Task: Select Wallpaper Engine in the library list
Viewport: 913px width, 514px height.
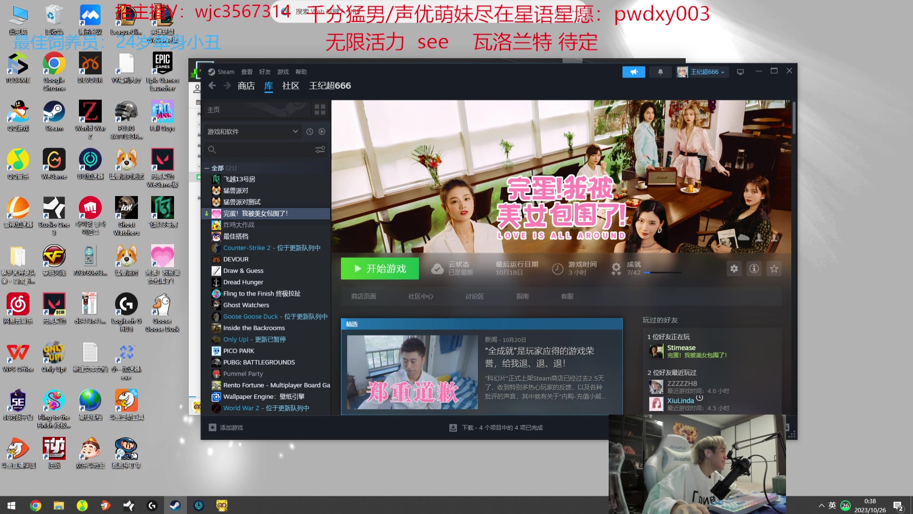Action: tap(266, 396)
